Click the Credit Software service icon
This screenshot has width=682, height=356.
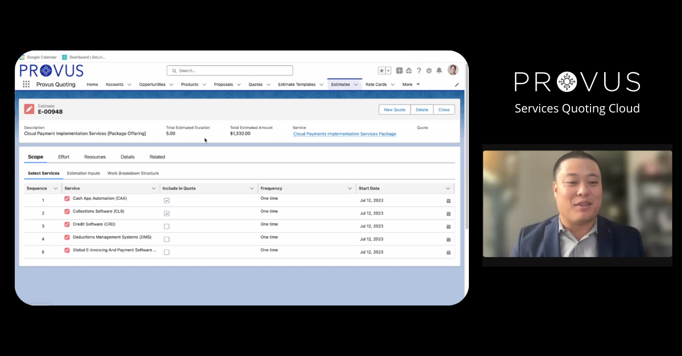67,224
